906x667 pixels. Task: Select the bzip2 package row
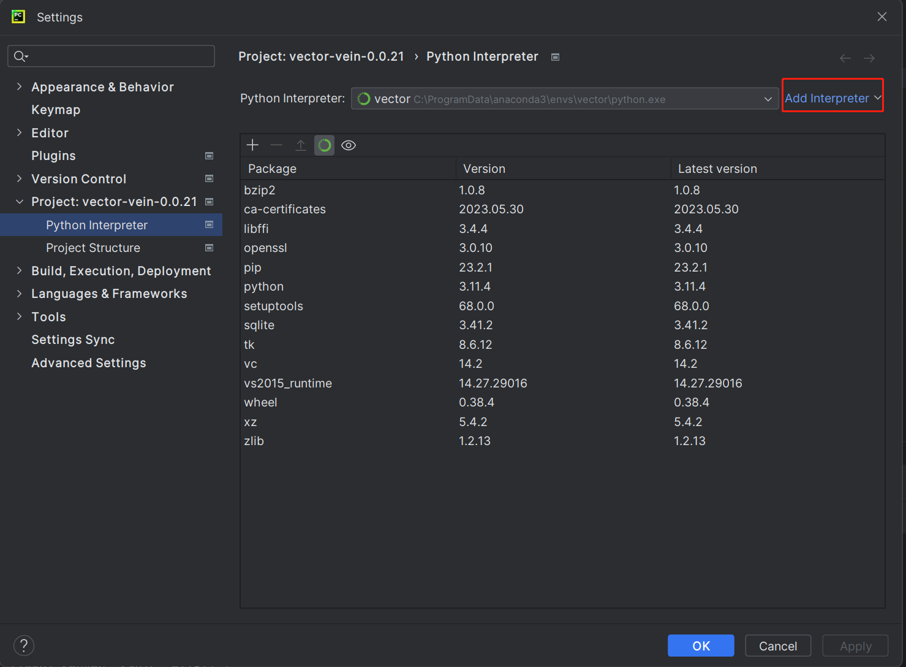pos(562,190)
